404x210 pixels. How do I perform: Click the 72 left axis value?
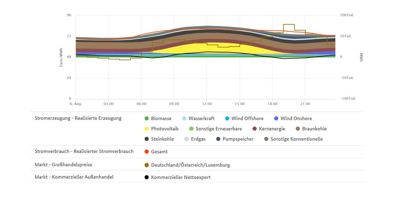(69, 36)
